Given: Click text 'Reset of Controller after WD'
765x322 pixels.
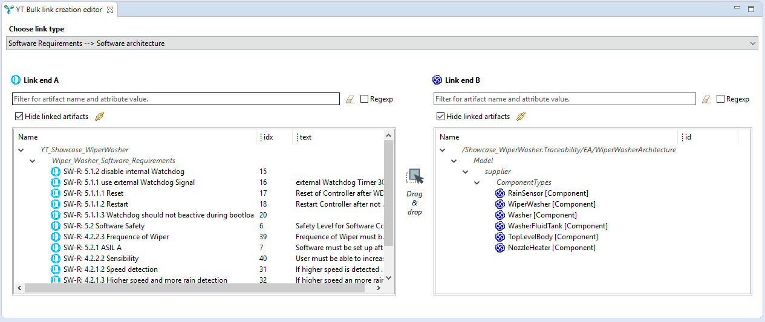Looking at the screenshot, I should tap(340, 193).
